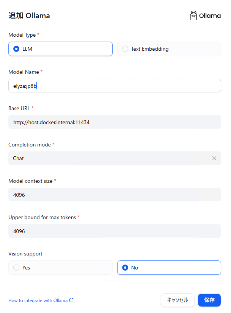Image resolution: width=231 pixels, height=313 pixels.
Task: Click the Ollama llama logo icon
Action: [193, 16]
